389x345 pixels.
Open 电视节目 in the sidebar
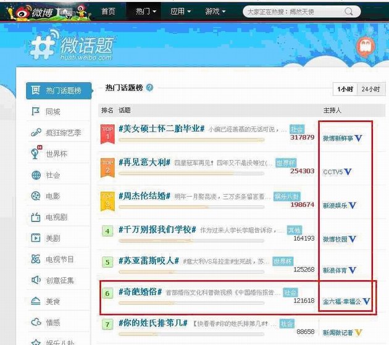(59, 259)
